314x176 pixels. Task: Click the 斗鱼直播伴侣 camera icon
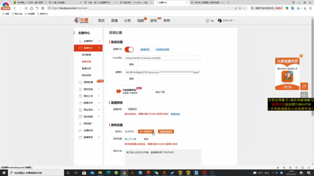119,92
